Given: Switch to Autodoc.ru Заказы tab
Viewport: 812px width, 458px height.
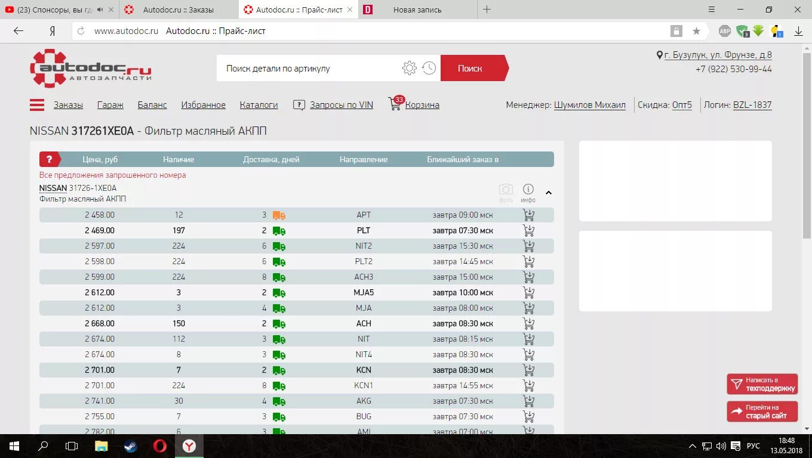Looking at the screenshot, I should [179, 10].
